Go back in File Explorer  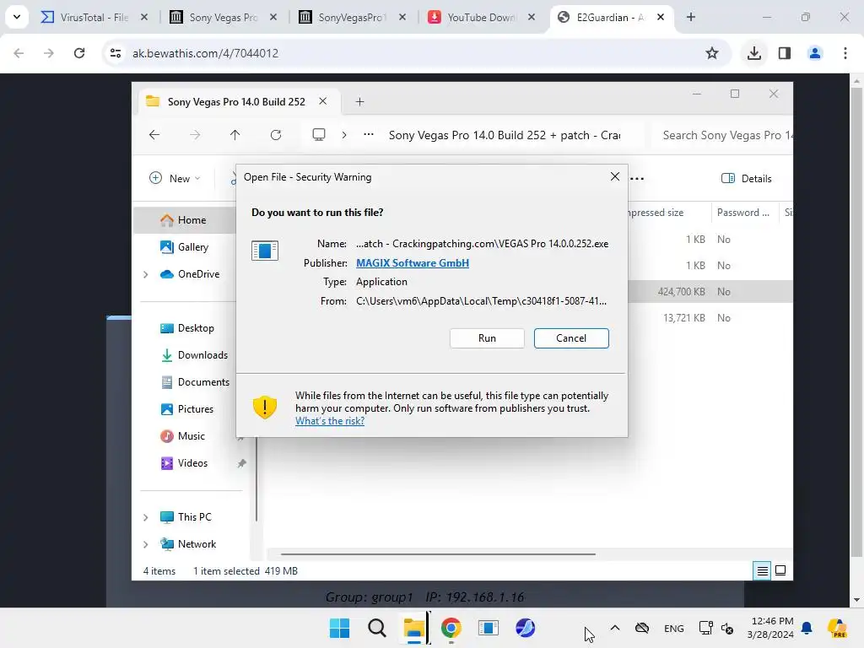[154, 135]
